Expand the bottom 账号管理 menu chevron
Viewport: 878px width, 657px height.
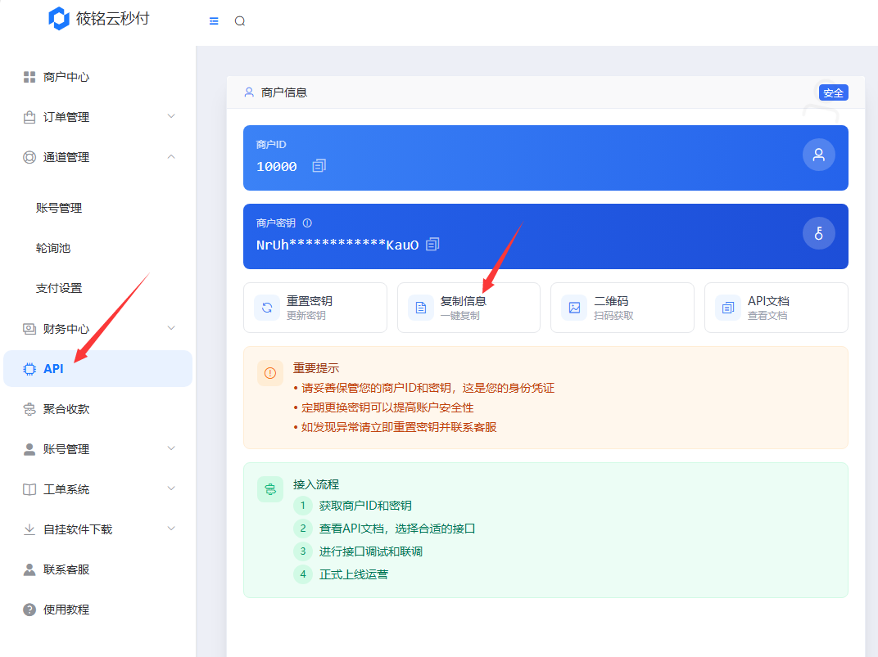coord(171,448)
